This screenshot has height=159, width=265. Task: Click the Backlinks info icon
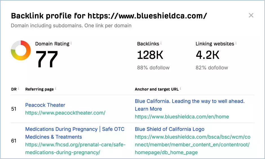(161, 43)
